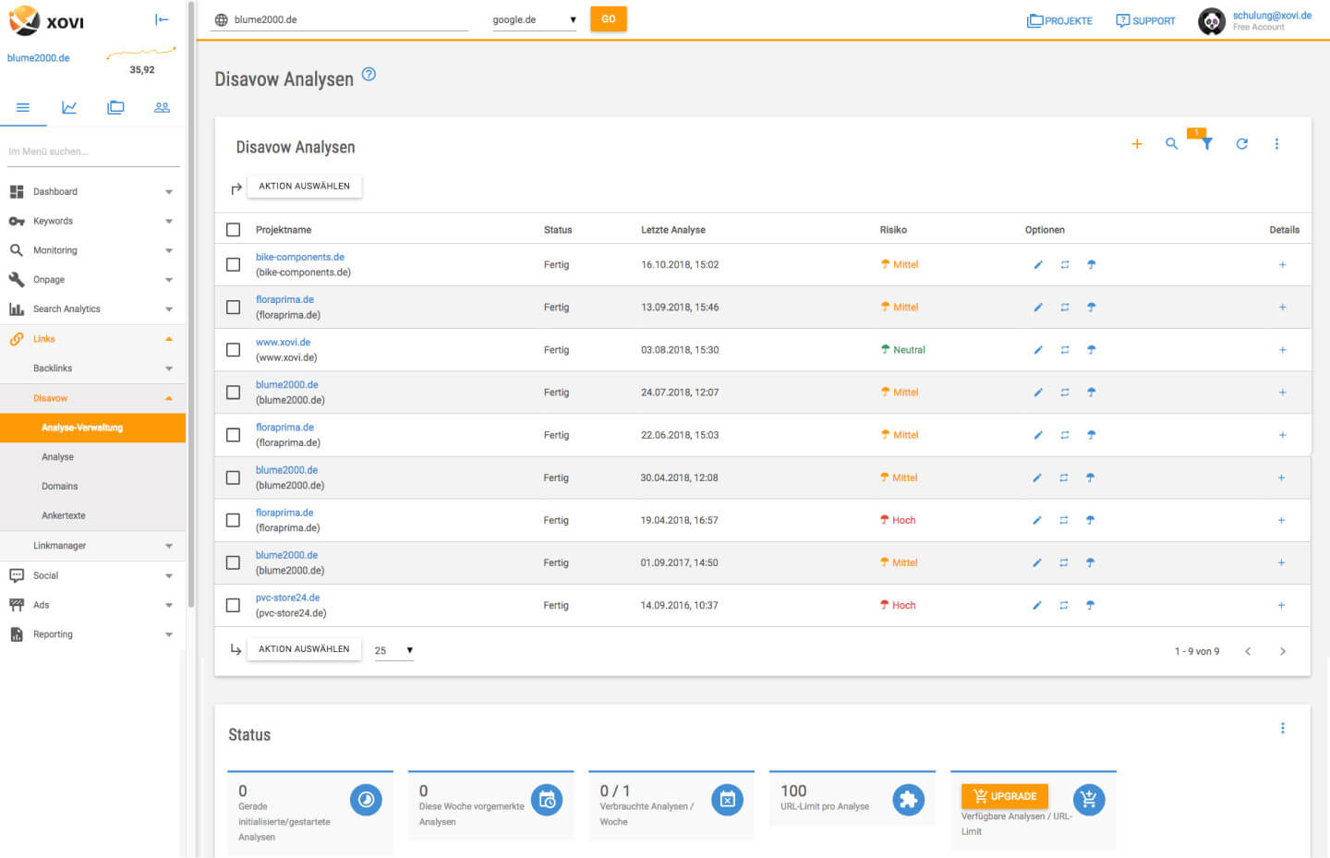Sort table by Letzte Analyse column header
Image resolution: width=1330 pixels, height=858 pixels.
[x=673, y=230]
